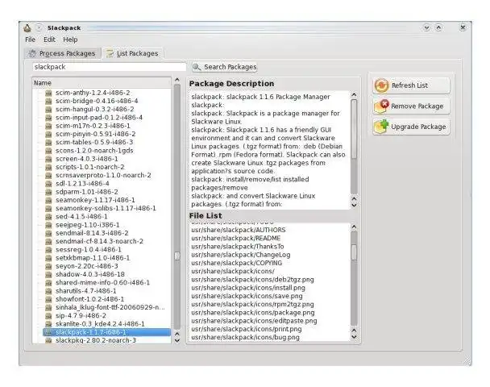Select package sharutils-4.7-i486-1
This screenshot has width=490, height=387.
[86, 291]
